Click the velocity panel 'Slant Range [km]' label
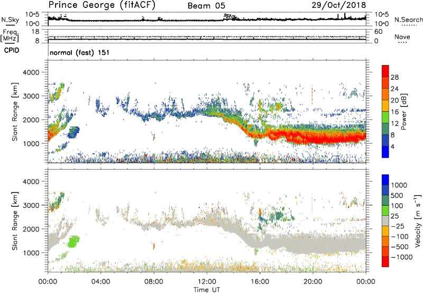423x293 pixels. click(15, 221)
